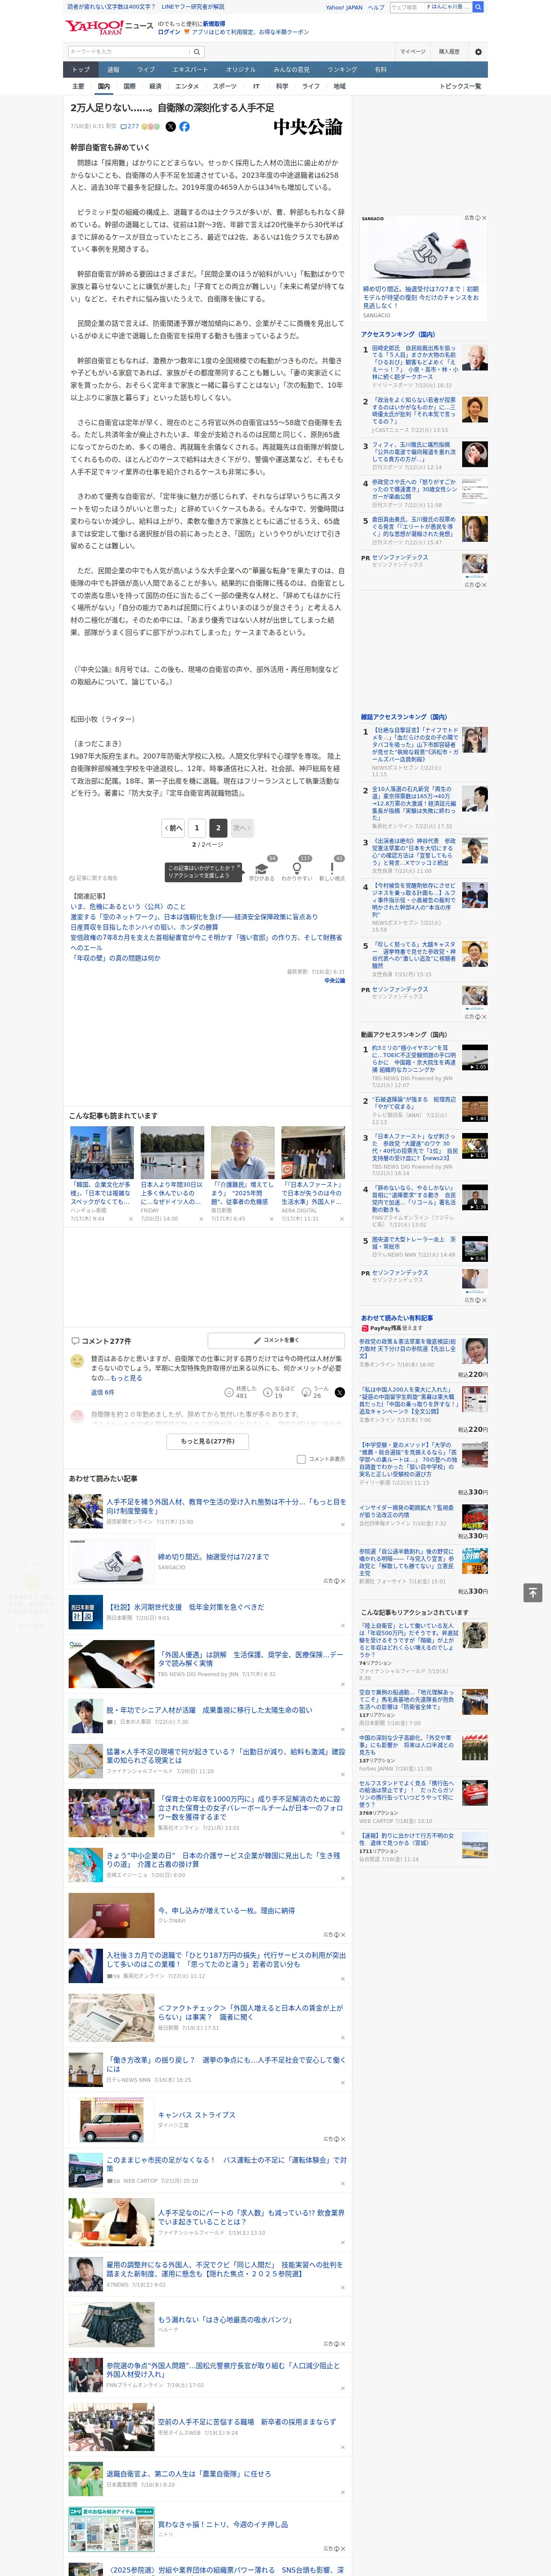Open 「日本ファースト」 AERA DIGITAL thumbnail article

pos(313,1154)
